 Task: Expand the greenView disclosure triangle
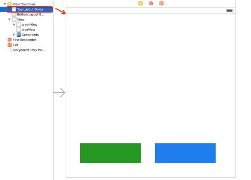coord(14,24)
